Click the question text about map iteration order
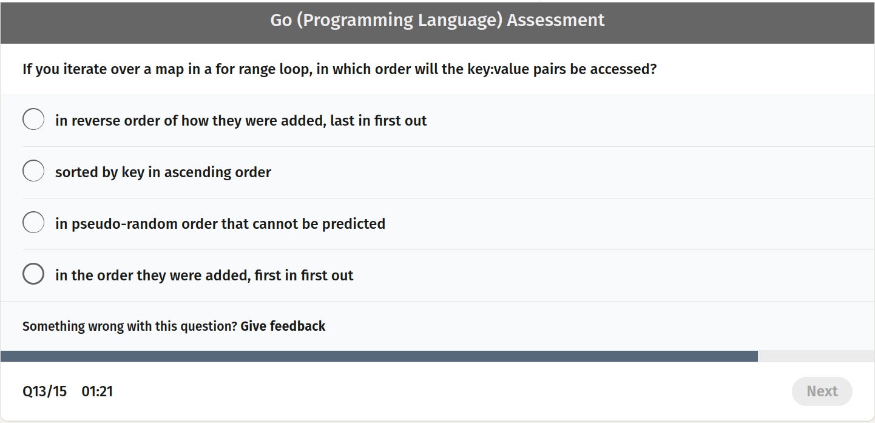 tap(340, 69)
